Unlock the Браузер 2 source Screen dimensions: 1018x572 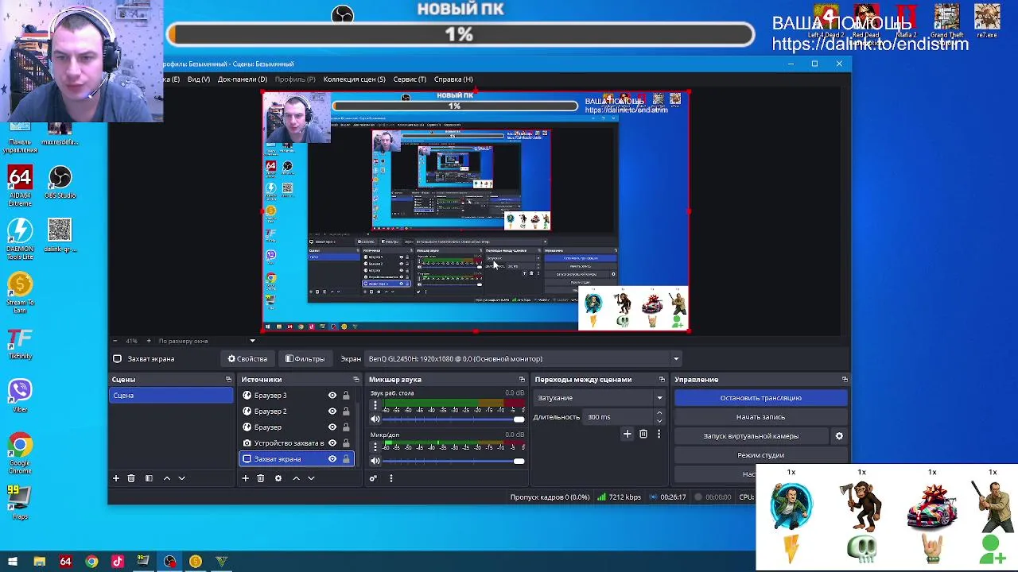tap(346, 412)
